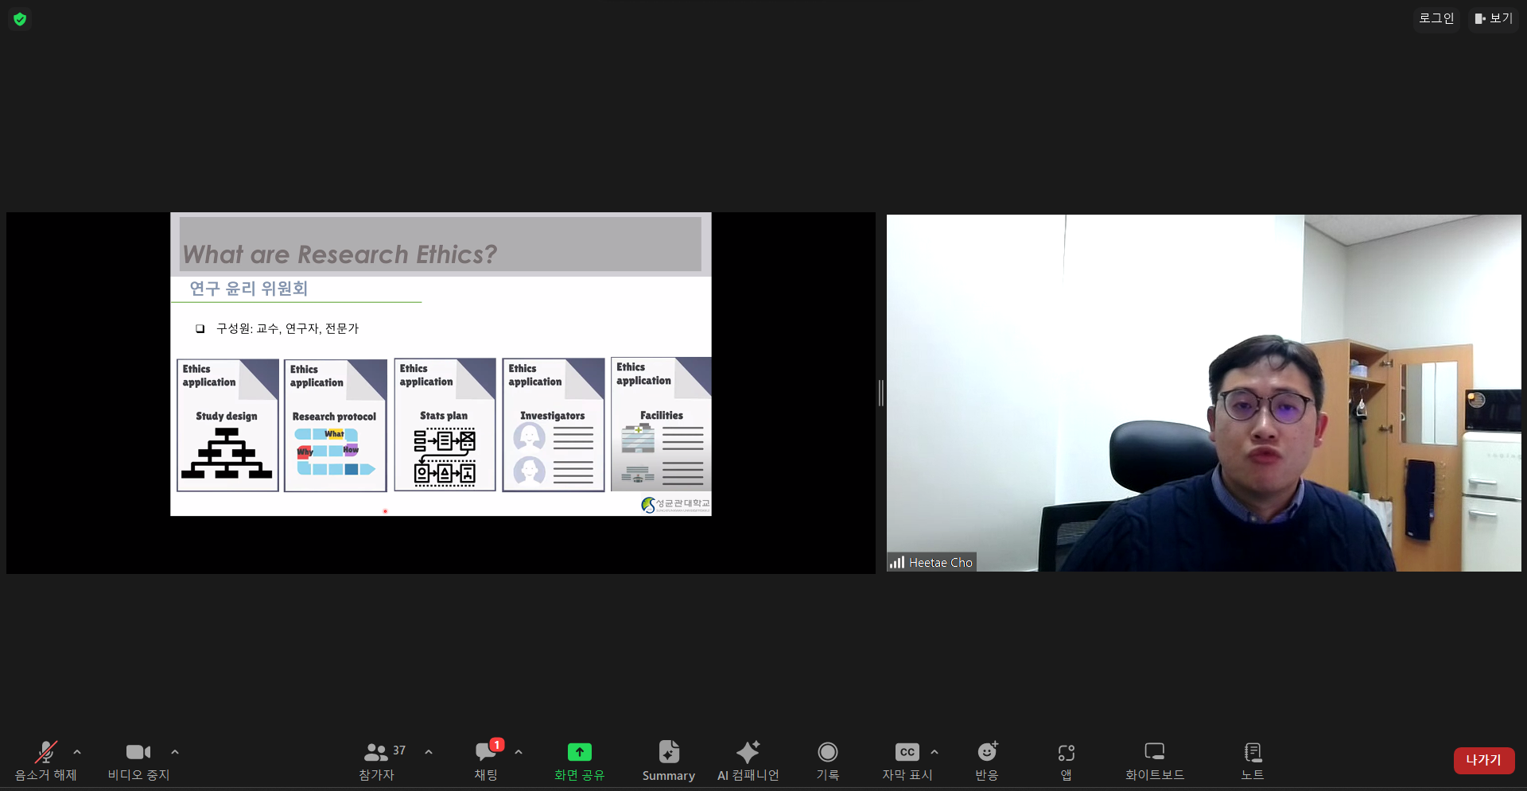This screenshot has height=791, width=1527.
Task: Click the red Leave meeting button
Action: tap(1483, 760)
